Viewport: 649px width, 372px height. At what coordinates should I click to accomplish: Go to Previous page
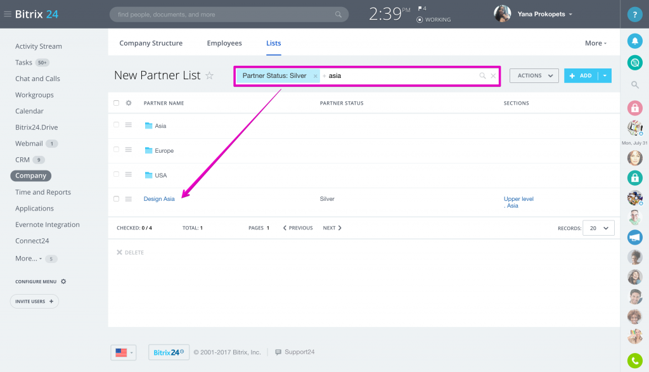tap(298, 228)
